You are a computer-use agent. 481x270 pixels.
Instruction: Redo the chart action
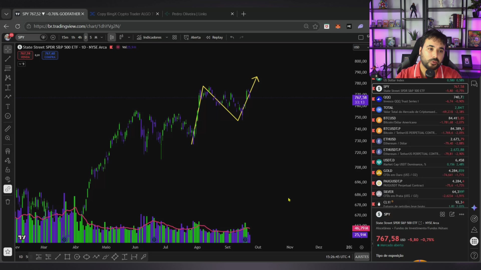click(242, 37)
